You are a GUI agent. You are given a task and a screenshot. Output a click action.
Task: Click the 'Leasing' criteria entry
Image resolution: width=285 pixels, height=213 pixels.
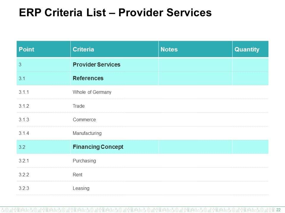81,188
